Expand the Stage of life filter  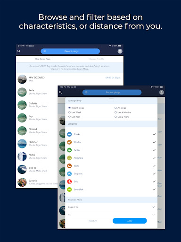coord(111,207)
